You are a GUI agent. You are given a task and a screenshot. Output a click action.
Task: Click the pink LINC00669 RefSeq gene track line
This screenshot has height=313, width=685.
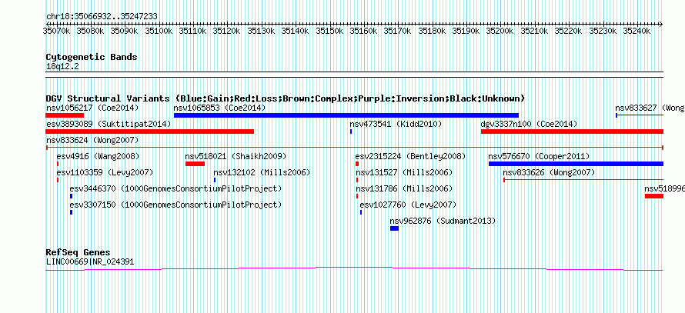pyautogui.click(x=355, y=268)
